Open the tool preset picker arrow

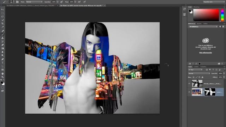click(7, 2)
